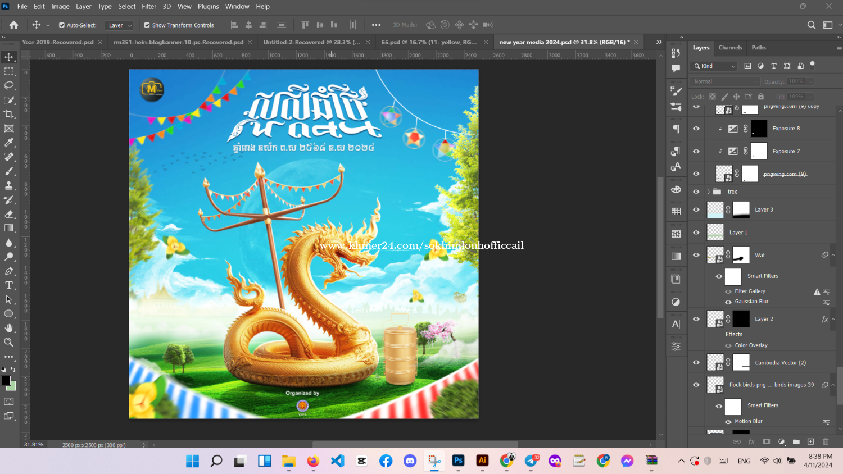Uncheck the Auto-Select checkbox
Viewport: 843px width, 474px height.
coord(62,25)
